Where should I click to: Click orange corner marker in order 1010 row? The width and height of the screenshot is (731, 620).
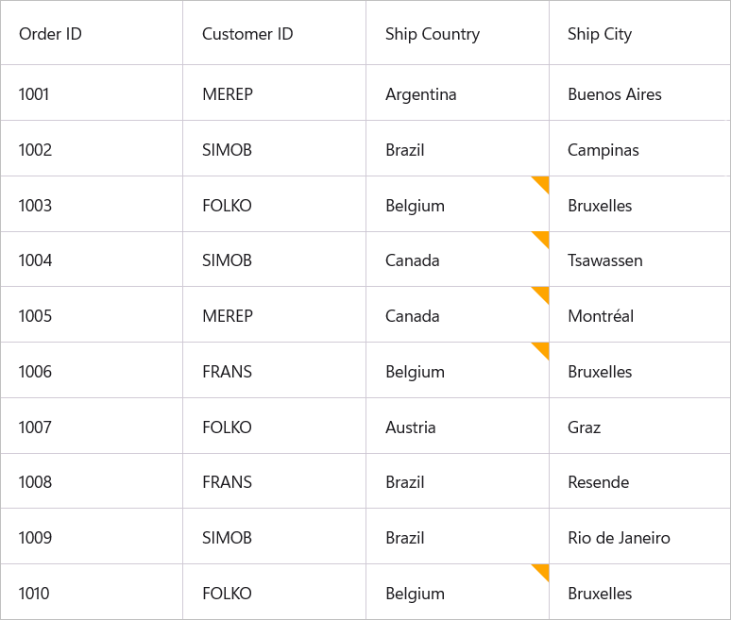pyautogui.click(x=542, y=570)
